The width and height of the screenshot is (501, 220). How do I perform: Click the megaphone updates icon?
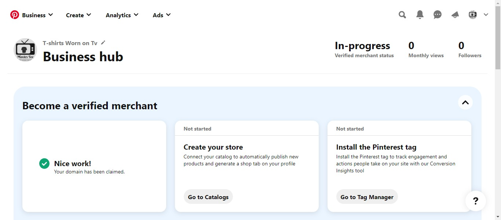(x=455, y=15)
